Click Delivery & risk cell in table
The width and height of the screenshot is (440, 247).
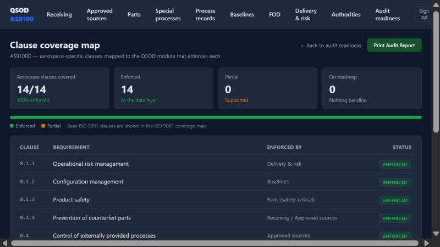point(284,164)
